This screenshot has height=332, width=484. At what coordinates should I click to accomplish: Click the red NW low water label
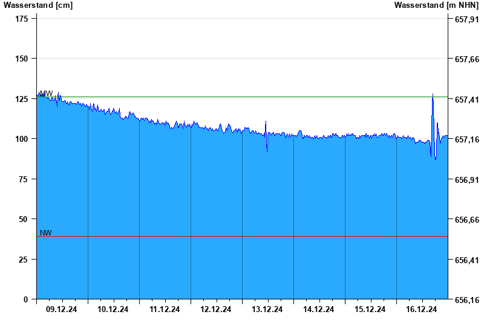46,232
